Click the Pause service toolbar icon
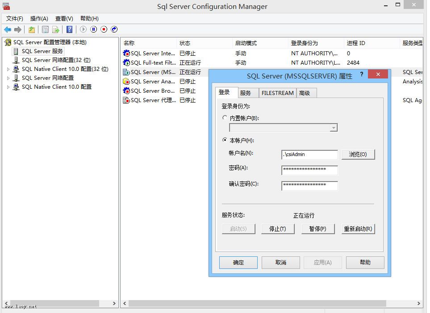The height and width of the screenshot is (313, 430). coord(93,29)
